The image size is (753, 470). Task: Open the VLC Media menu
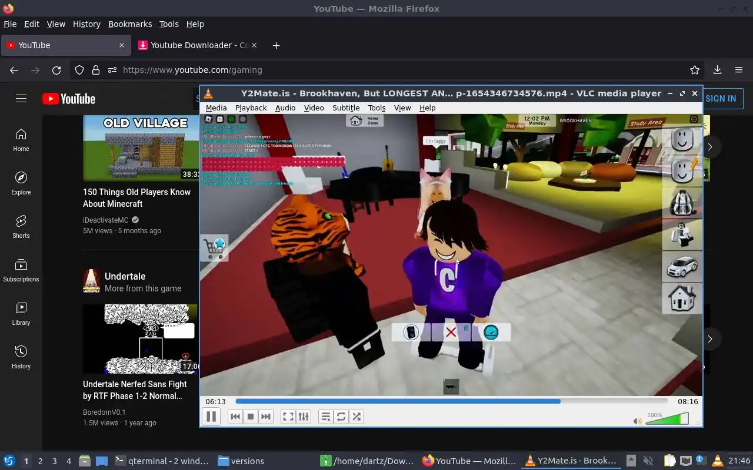pyautogui.click(x=216, y=108)
